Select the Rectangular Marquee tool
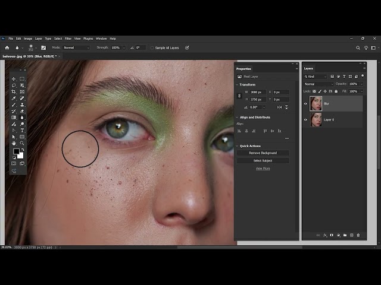Image resolution: width=381 pixels, height=285 pixels. point(22,79)
